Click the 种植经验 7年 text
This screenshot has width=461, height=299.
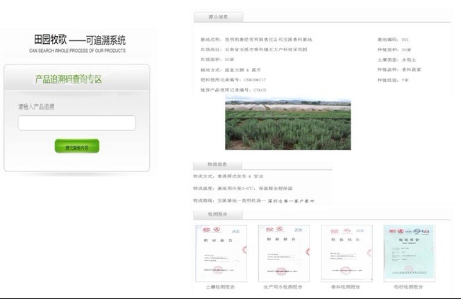(393, 80)
